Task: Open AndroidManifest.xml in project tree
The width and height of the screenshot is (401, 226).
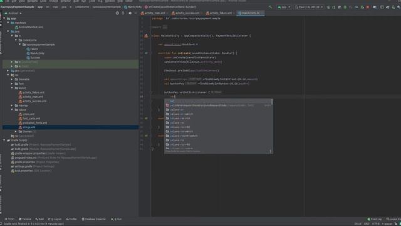Action: (29, 27)
